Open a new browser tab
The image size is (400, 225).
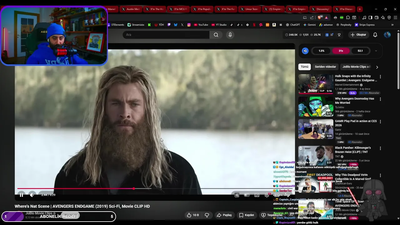click(x=360, y=9)
